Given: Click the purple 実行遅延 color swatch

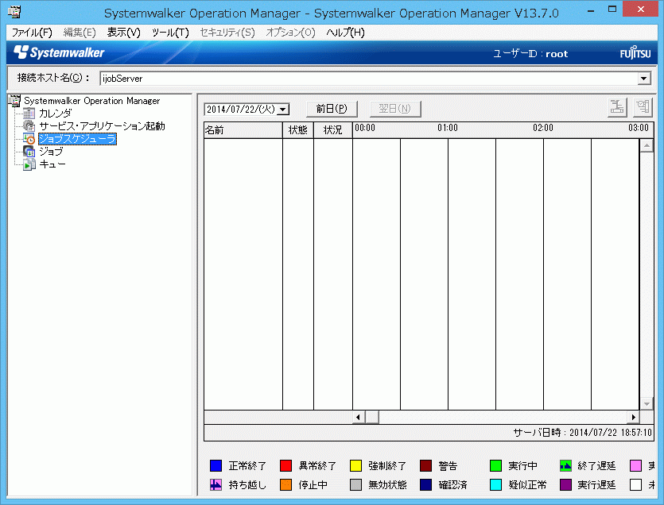Looking at the screenshot, I should pos(565,484).
